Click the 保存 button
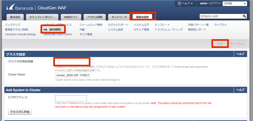Screen dimensions: 253x121 220,44
